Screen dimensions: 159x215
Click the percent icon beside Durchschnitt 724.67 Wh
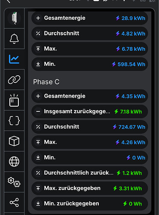38,127
